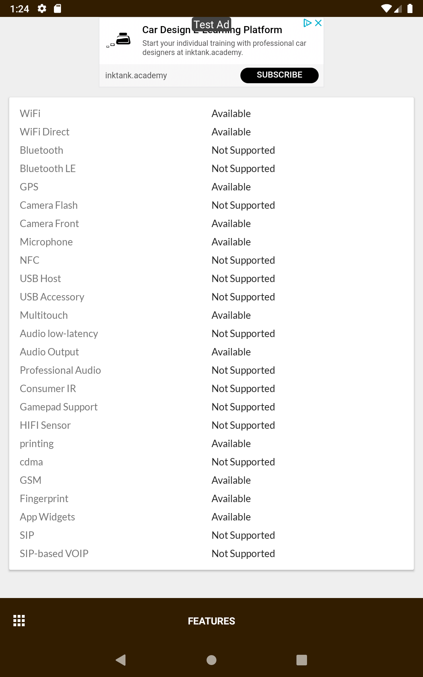
Task: Tap the Android home circle button
Action: (211, 660)
